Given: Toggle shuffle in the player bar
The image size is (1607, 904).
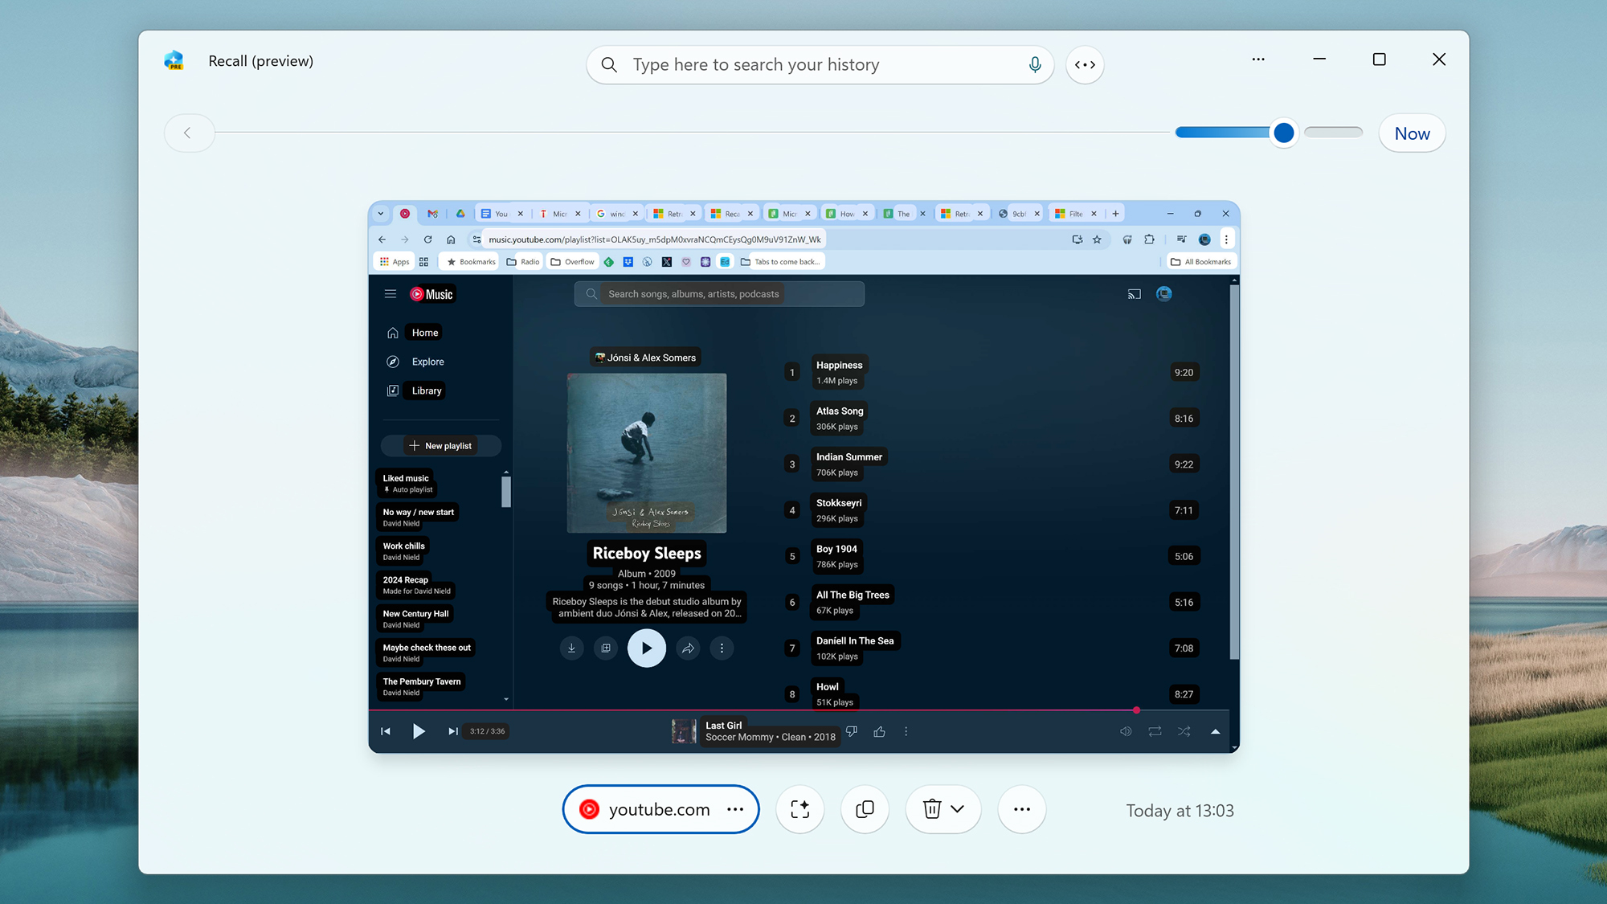Looking at the screenshot, I should click(1184, 731).
